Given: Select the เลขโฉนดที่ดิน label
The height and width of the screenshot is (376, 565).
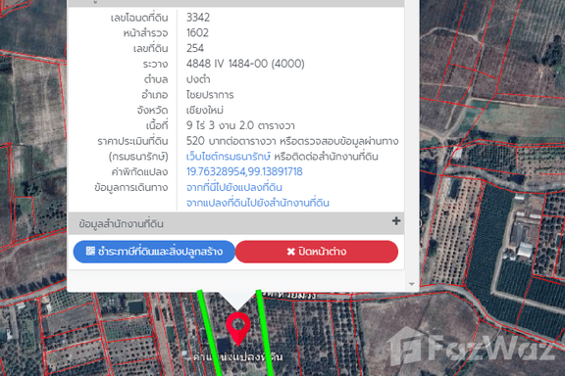Looking at the screenshot, I should [x=139, y=18].
